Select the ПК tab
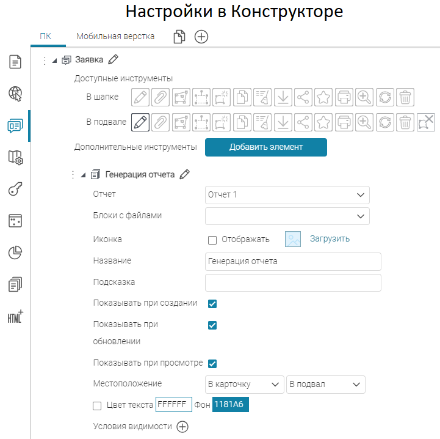Screen dimensions: 440x439 click(45, 36)
